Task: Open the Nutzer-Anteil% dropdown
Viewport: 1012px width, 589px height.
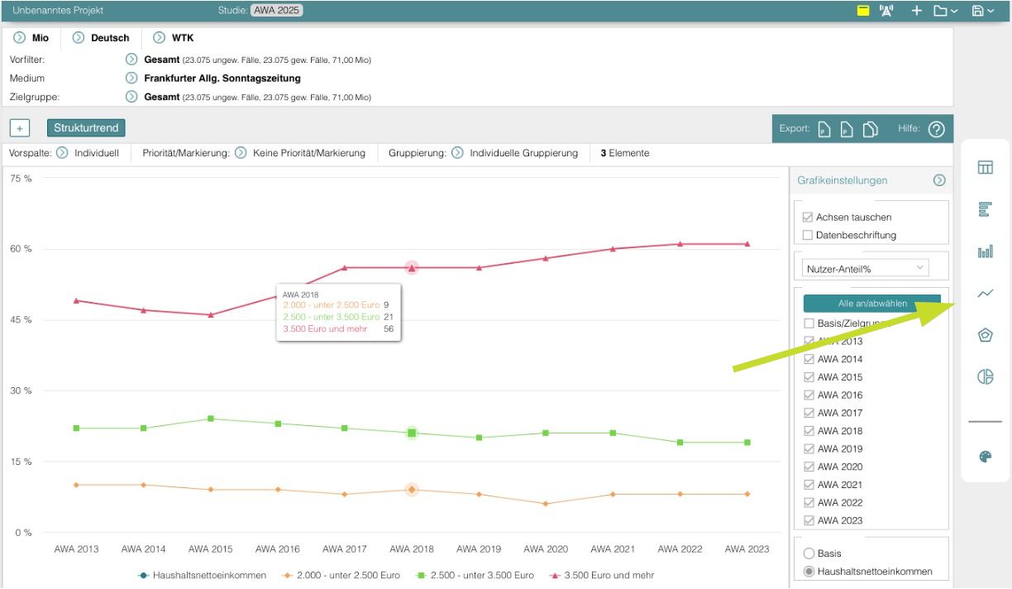Action: 866,268
